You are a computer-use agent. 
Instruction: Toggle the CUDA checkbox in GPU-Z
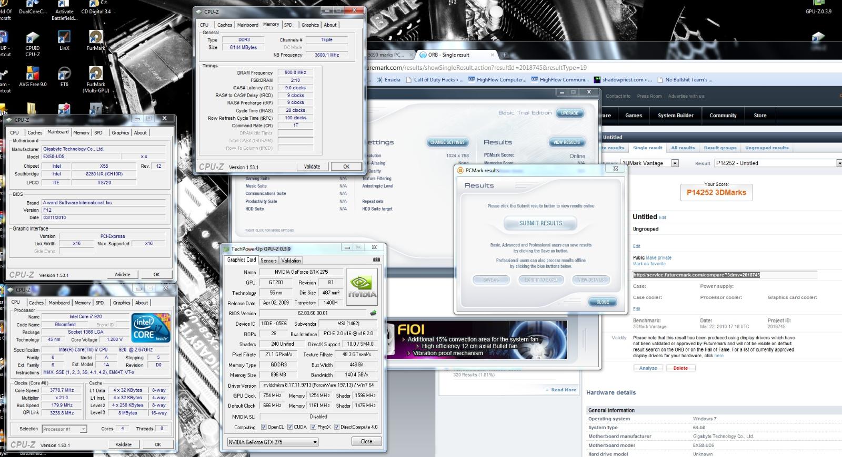pyautogui.click(x=290, y=427)
